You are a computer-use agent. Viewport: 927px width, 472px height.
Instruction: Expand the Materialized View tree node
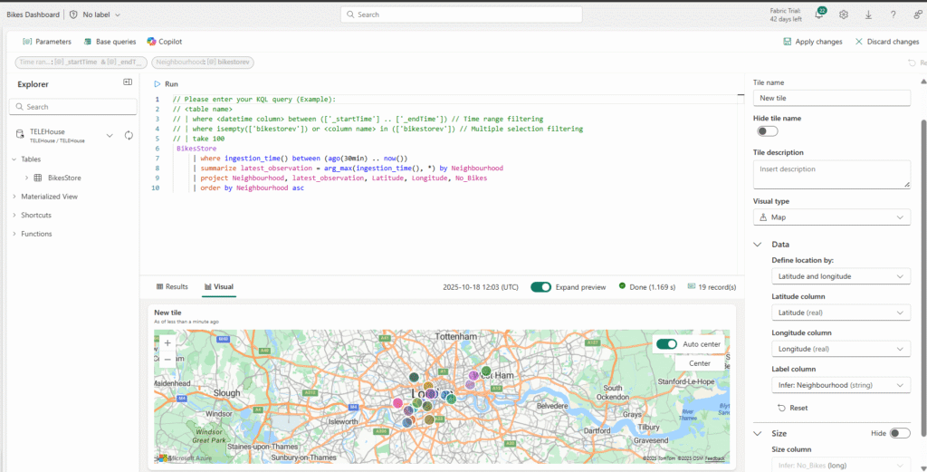pos(14,197)
